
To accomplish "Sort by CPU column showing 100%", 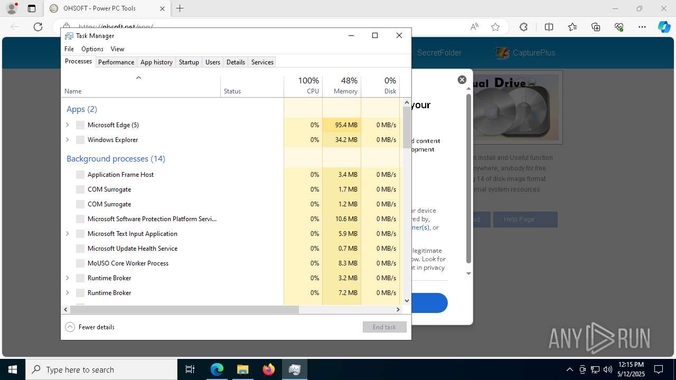I will [x=303, y=87].
